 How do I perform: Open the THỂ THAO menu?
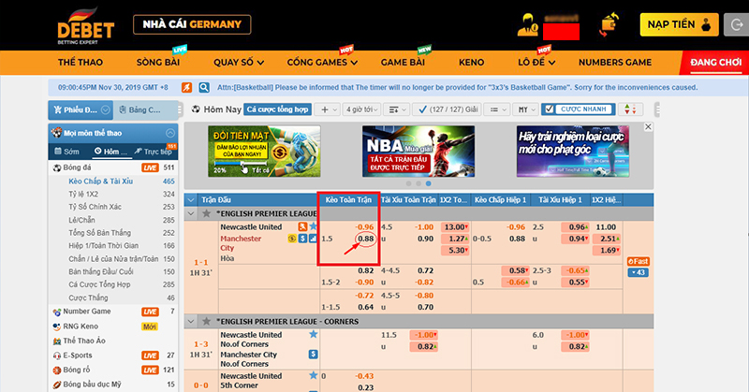81,63
